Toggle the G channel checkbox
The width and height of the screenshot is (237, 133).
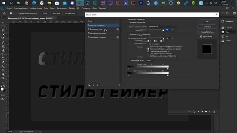pos(154,41)
